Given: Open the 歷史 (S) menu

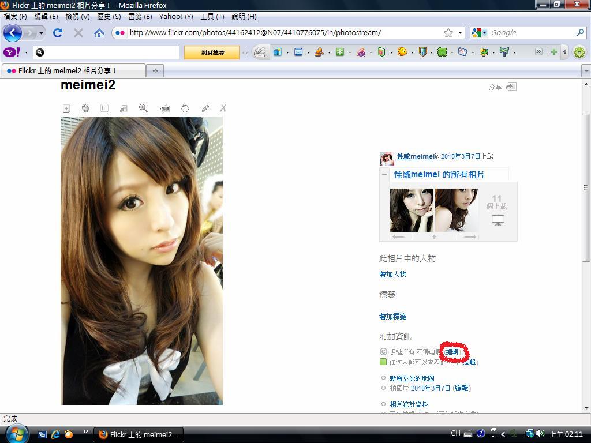Looking at the screenshot, I should tap(109, 17).
